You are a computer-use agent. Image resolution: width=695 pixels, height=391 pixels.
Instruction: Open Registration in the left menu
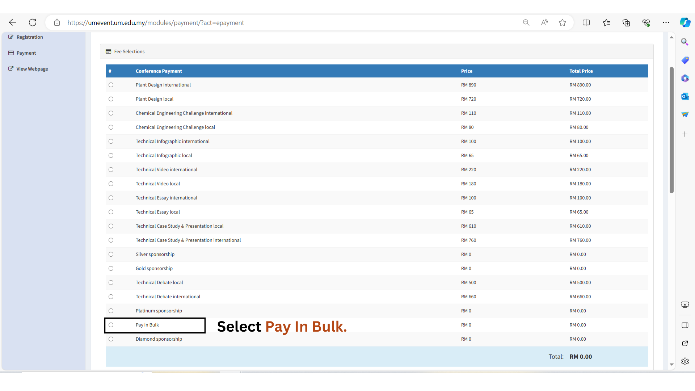29,37
